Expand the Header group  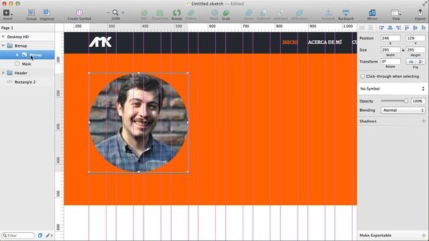(x=3, y=73)
